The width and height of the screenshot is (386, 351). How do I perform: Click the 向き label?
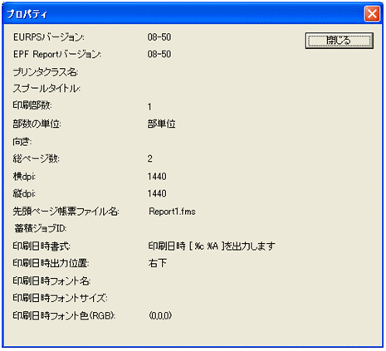tap(22, 142)
